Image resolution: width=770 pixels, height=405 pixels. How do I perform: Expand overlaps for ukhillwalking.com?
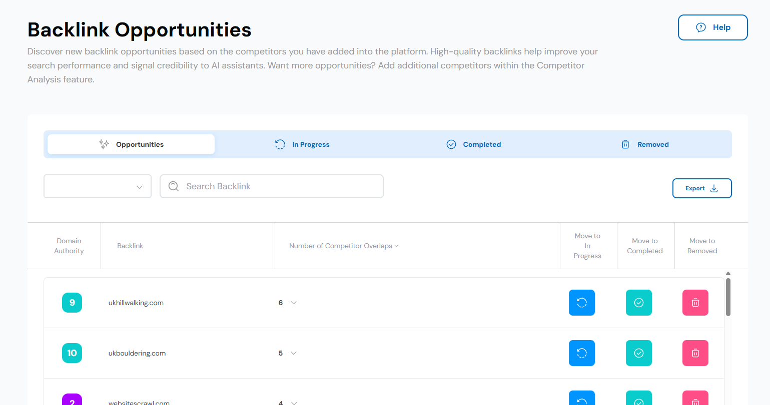294,303
